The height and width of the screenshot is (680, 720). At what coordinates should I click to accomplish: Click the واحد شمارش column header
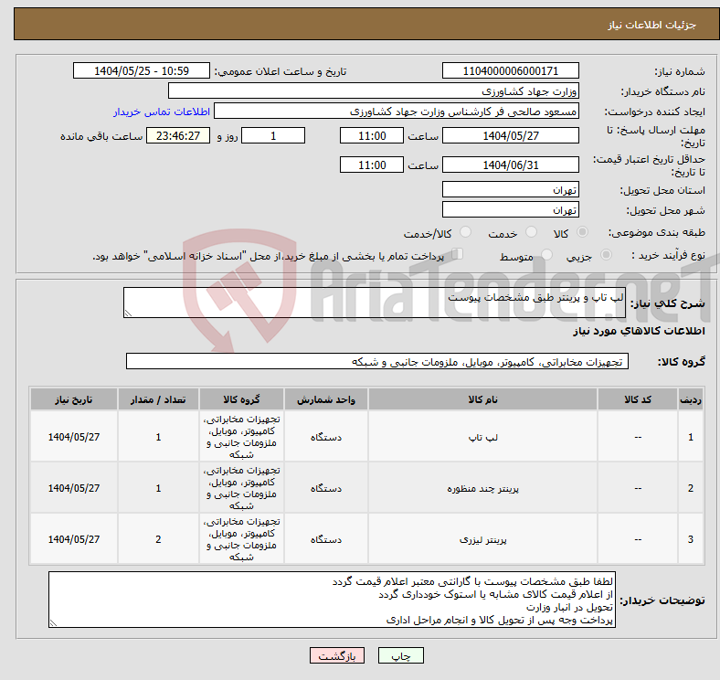point(326,399)
